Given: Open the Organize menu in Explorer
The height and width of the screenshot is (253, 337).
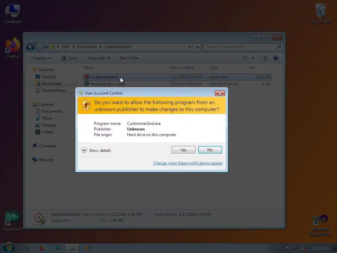Looking at the screenshot, I should (x=41, y=58).
